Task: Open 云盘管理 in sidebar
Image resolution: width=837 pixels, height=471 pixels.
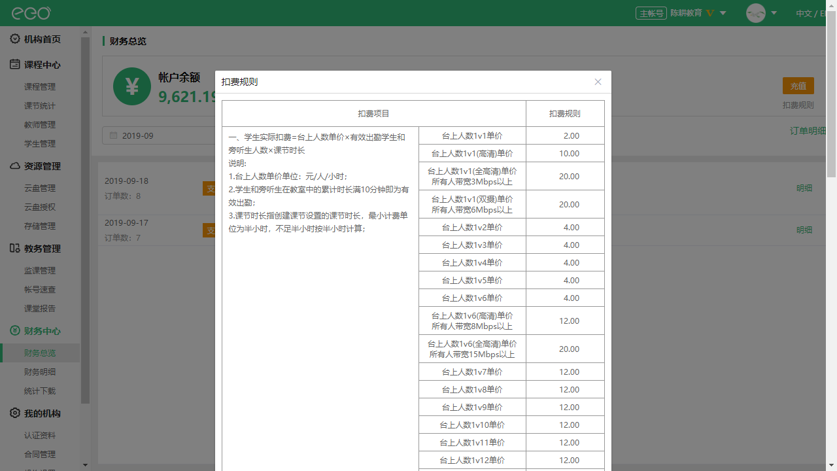Action: [x=40, y=188]
